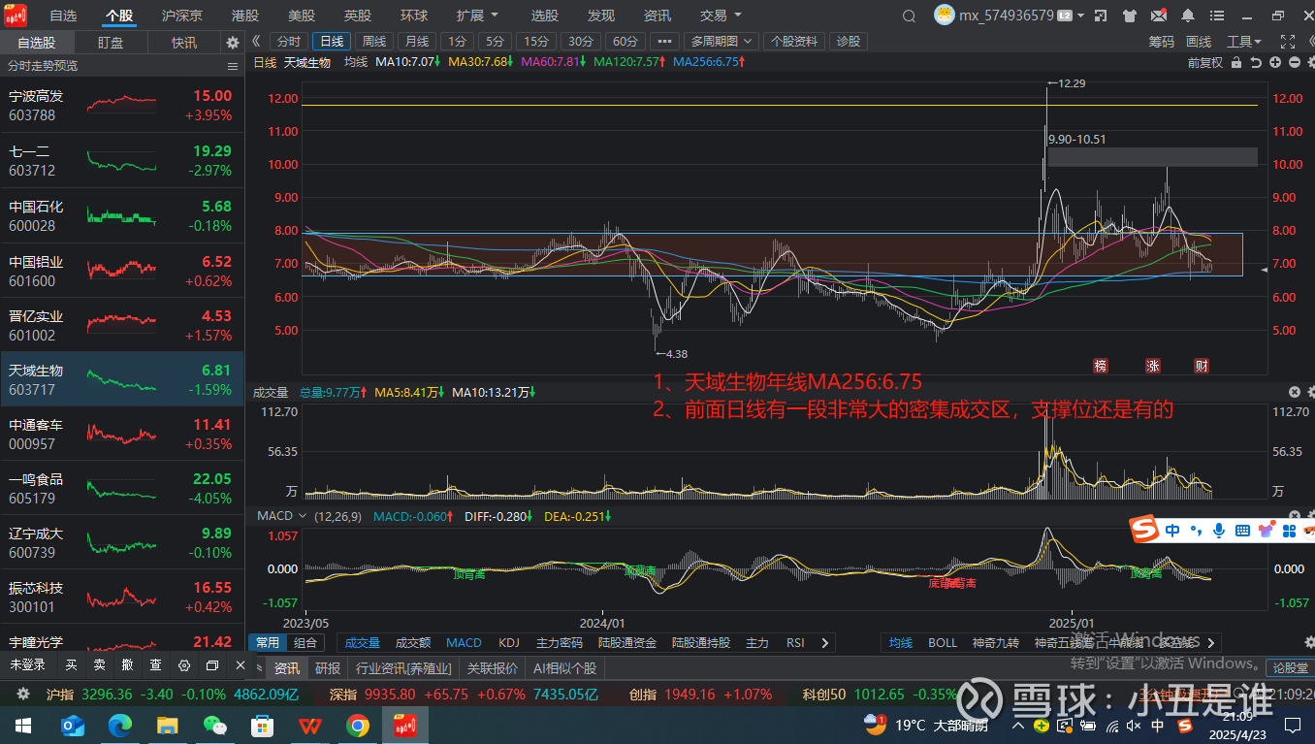1315x744 pixels.
Task: Open more period options ellipsis button
Action: click(664, 41)
